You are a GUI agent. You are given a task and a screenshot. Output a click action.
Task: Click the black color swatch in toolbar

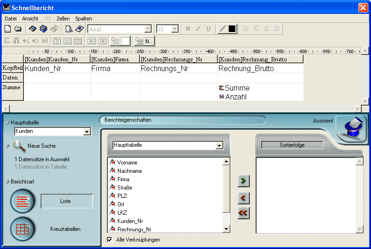point(232,29)
